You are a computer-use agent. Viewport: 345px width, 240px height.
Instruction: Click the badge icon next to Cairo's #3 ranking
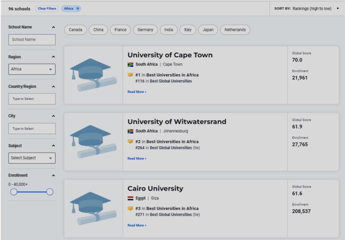pyautogui.click(x=130, y=208)
